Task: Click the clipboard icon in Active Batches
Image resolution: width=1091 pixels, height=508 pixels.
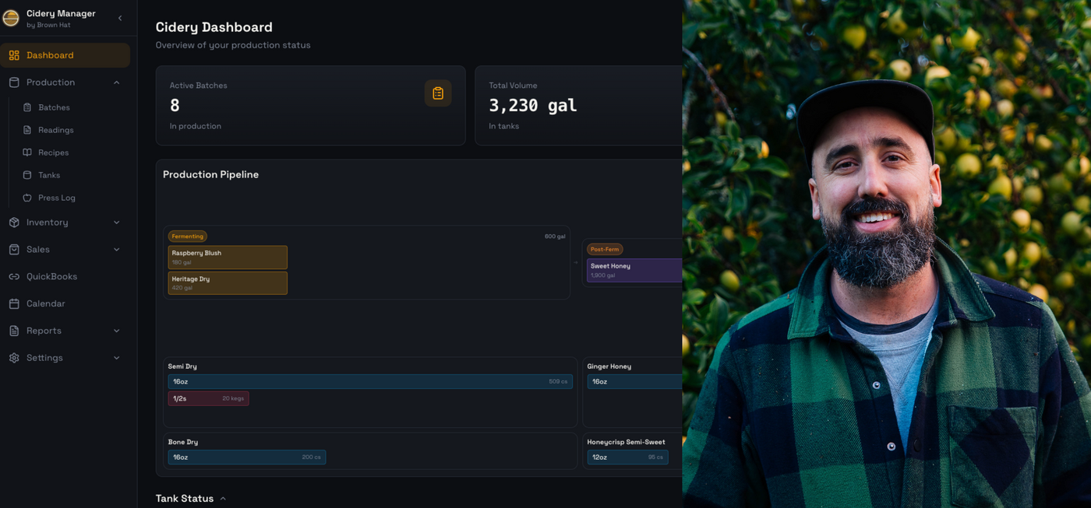Action: (x=438, y=93)
